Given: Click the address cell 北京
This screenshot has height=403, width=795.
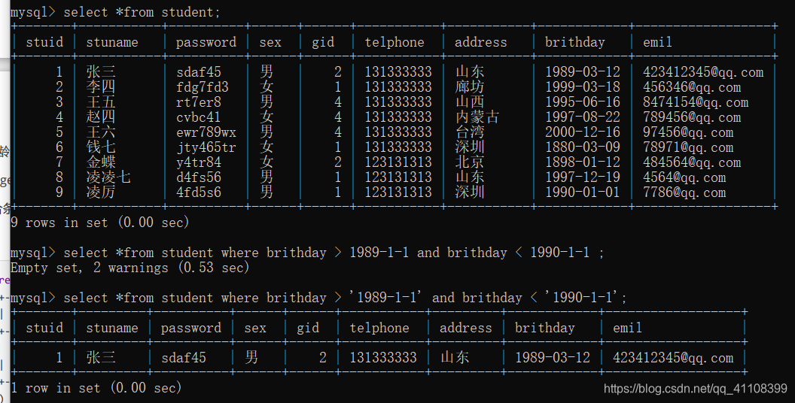Looking at the screenshot, I should [x=470, y=162].
